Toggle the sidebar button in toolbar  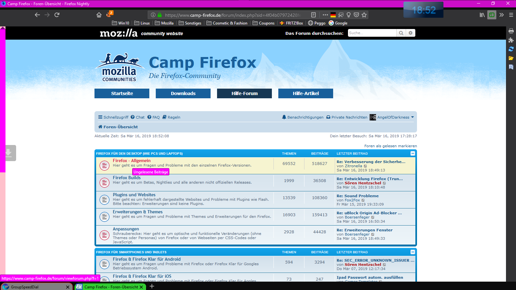coord(492,15)
